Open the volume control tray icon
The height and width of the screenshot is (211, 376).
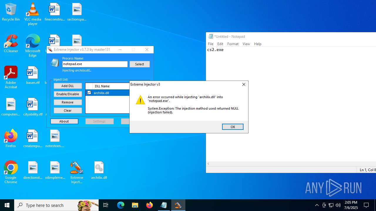338,205
